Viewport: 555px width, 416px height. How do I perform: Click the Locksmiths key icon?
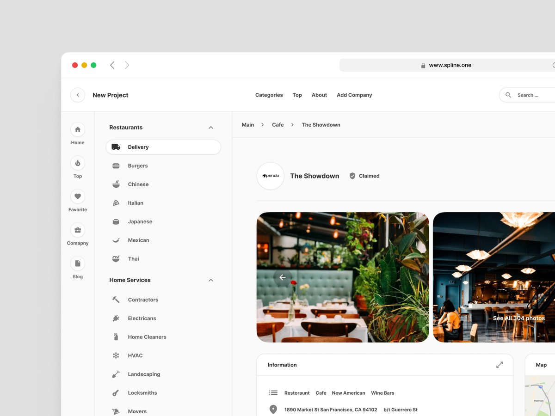tap(116, 393)
